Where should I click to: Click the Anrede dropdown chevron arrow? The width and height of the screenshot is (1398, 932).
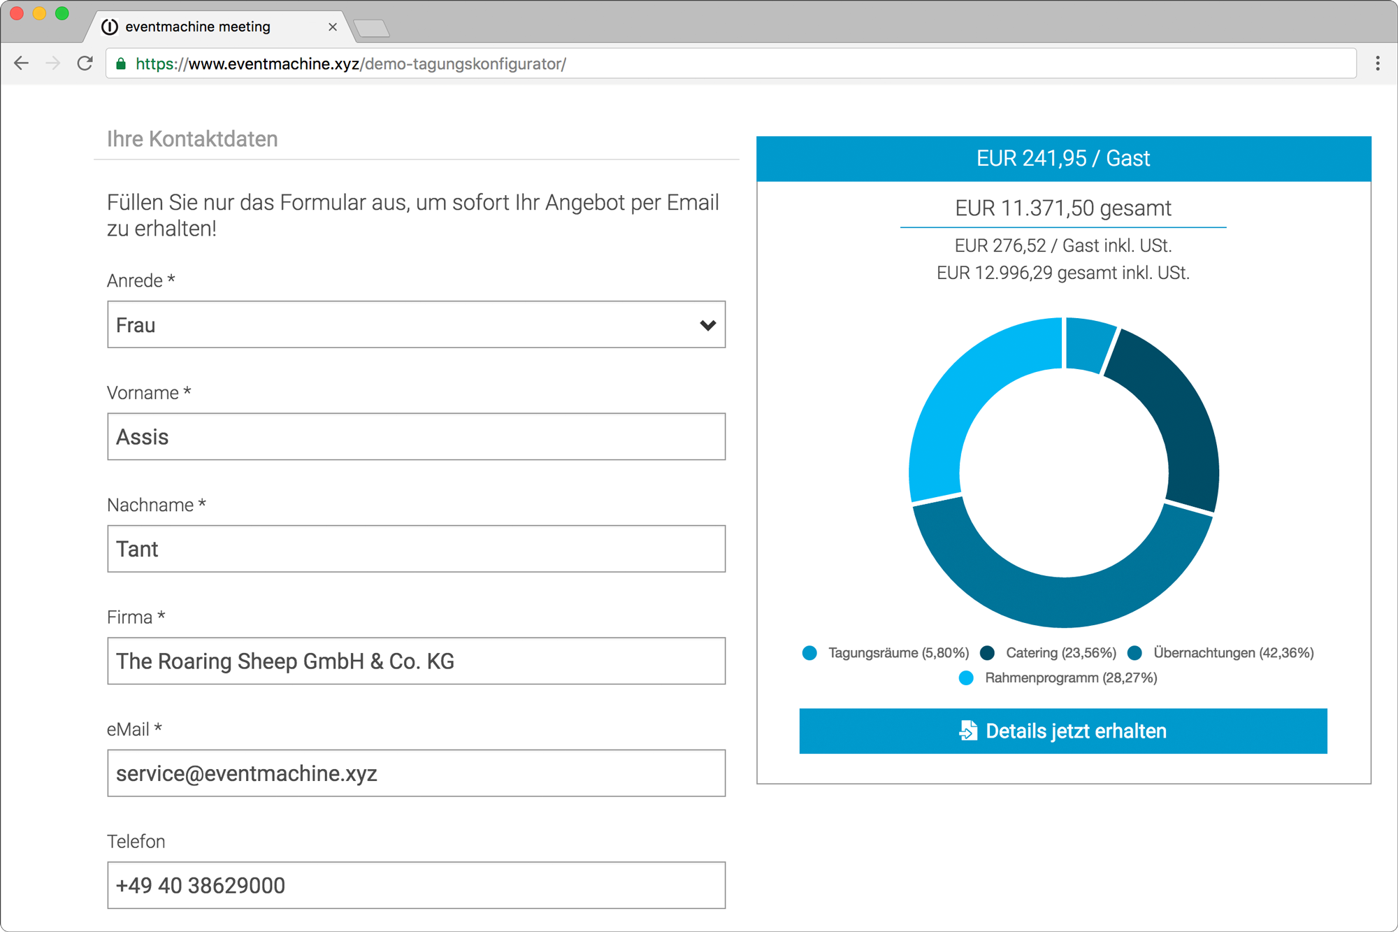tap(707, 325)
